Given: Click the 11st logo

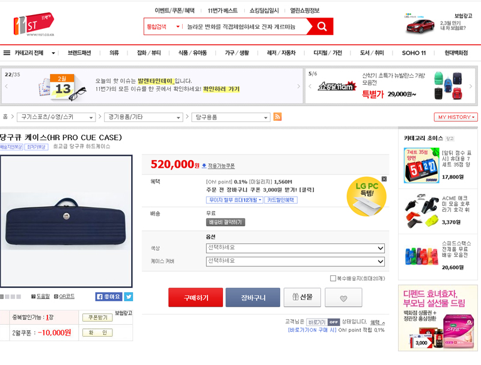Looking at the screenshot, I should (34, 24).
